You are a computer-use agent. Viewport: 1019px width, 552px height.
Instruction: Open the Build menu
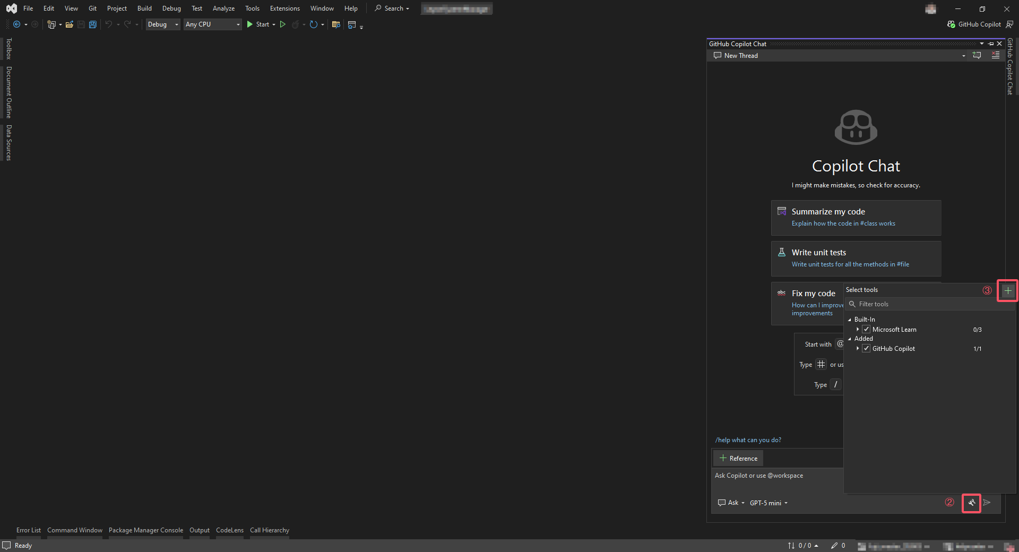click(x=144, y=8)
